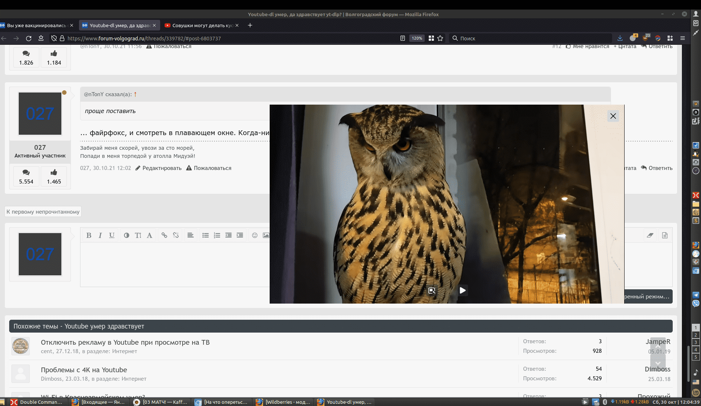
Task: Send picture-in-picture video back to tab
Action: pyautogui.click(x=432, y=290)
